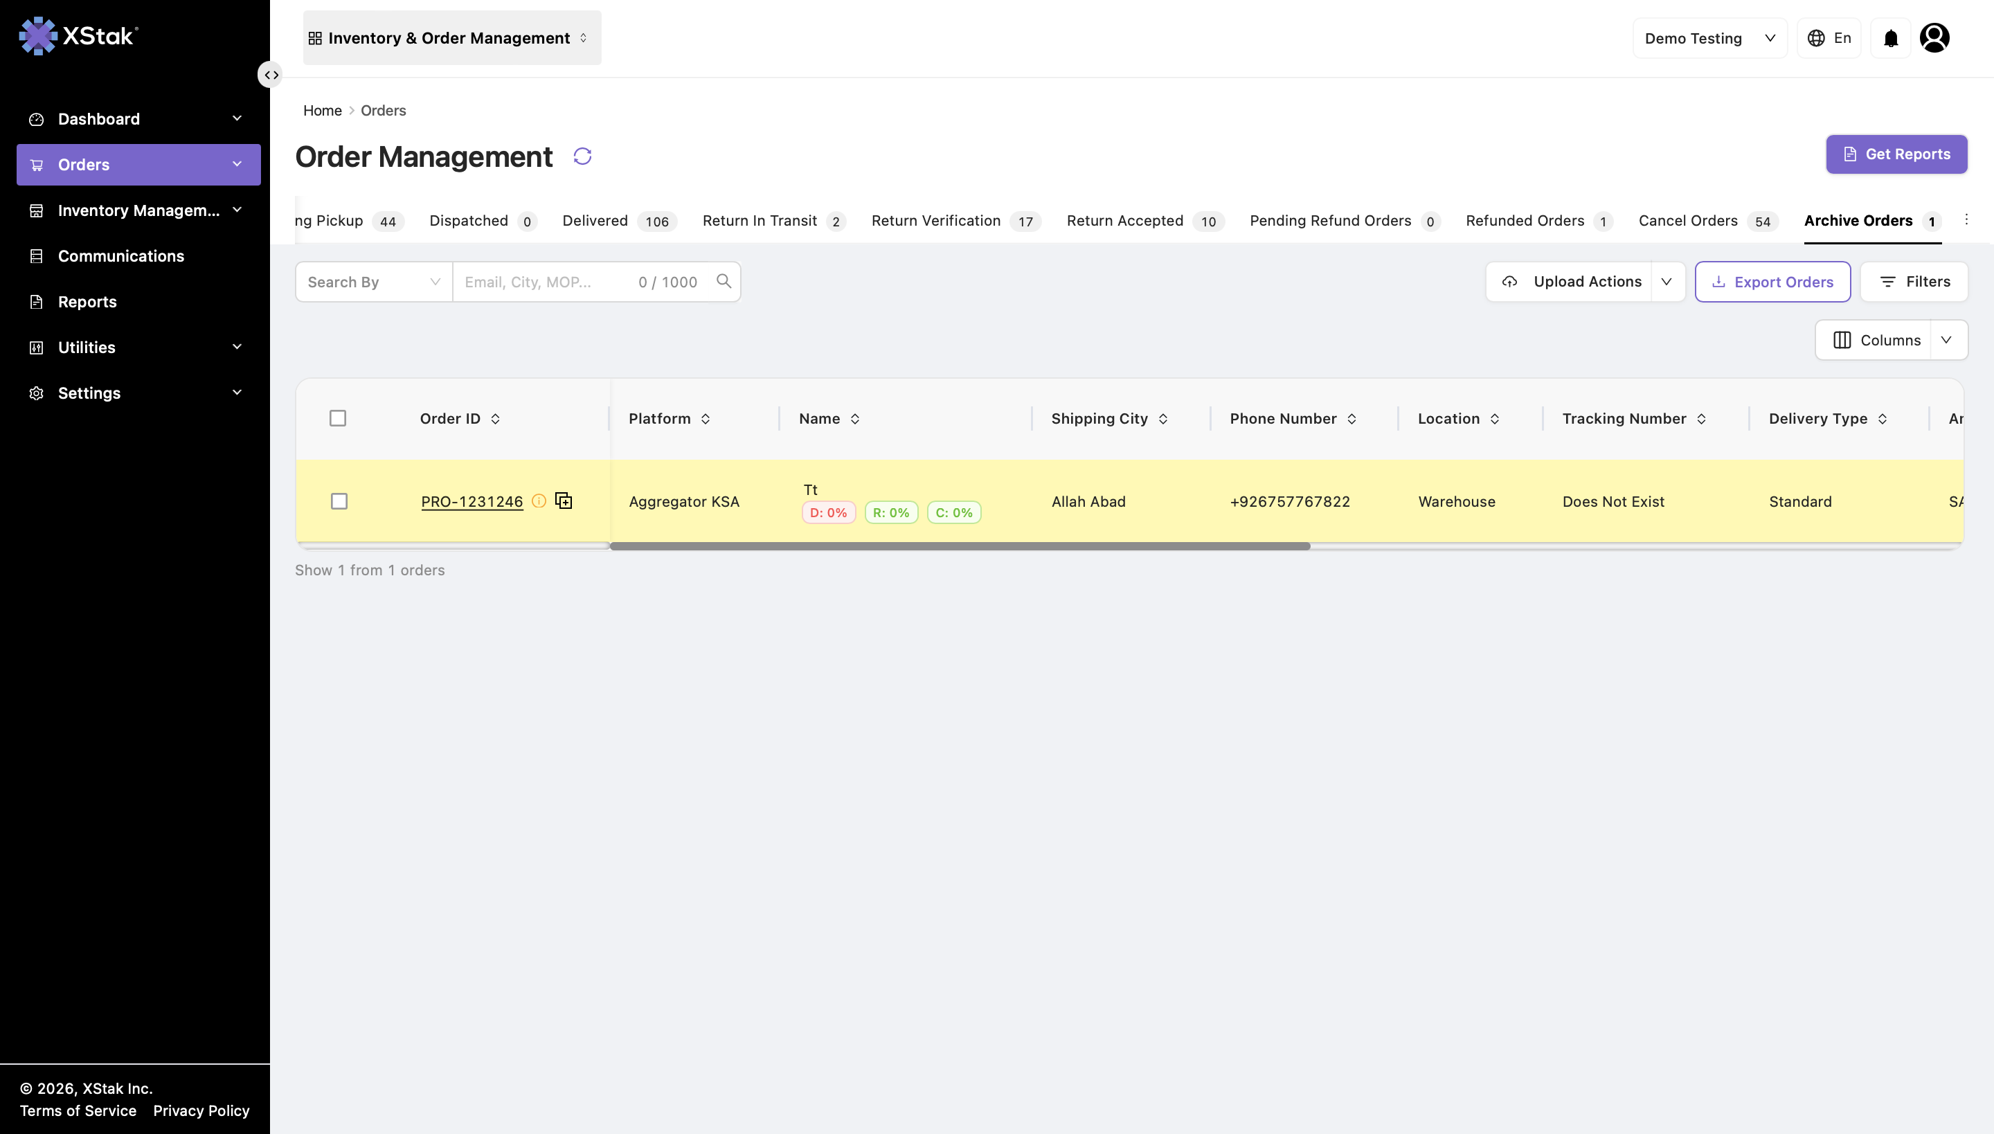Open the user profile avatar
Screen dimensions: 1994x1134
(x=1934, y=38)
